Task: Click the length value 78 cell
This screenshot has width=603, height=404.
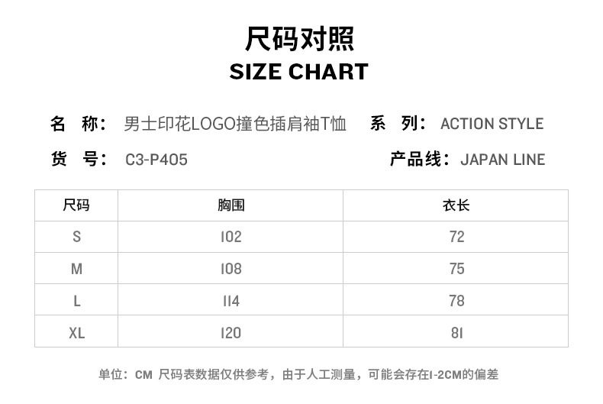Action: click(456, 301)
